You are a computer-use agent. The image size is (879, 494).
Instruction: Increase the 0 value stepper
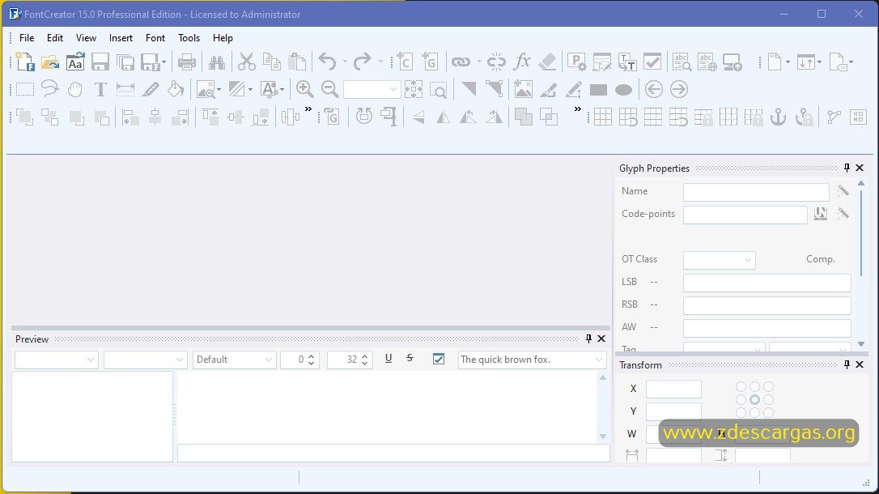point(312,356)
